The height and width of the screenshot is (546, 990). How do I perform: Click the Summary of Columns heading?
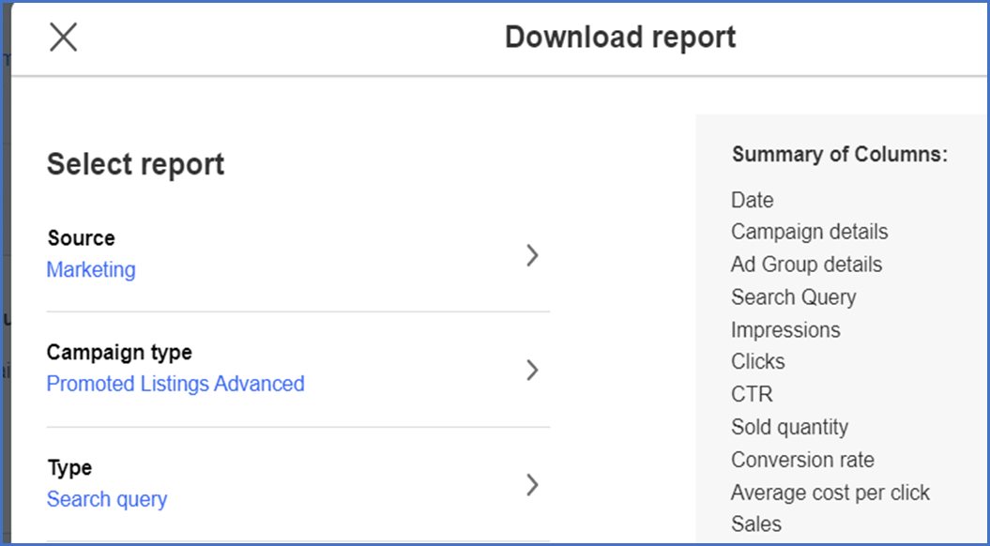pos(840,154)
